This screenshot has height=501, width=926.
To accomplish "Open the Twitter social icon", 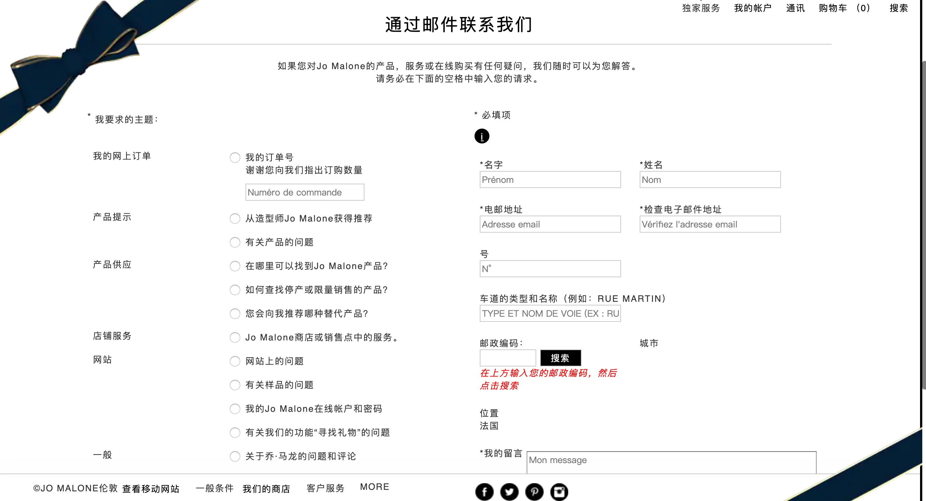I will tap(509, 492).
